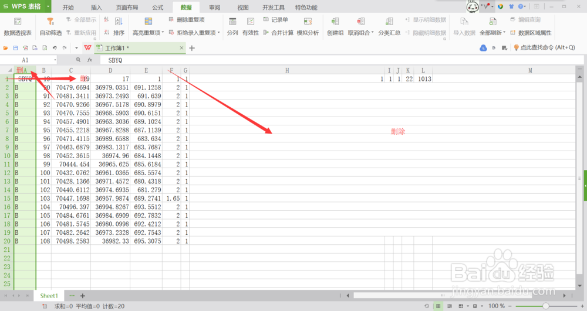Screen dimensions: 587x311
Task: Click Create Group (创建组)
Action: [335, 26]
